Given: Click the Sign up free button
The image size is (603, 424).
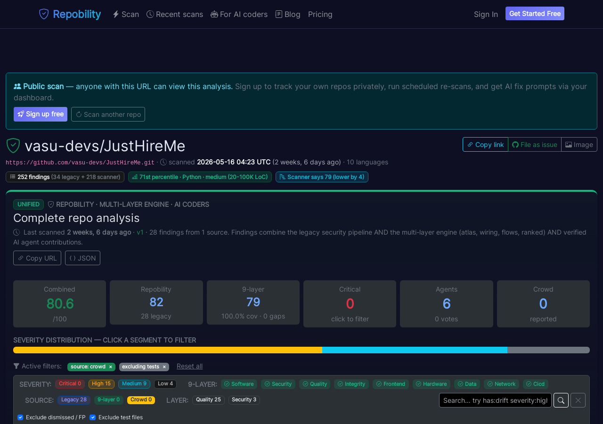Looking at the screenshot, I should [x=41, y=114].
